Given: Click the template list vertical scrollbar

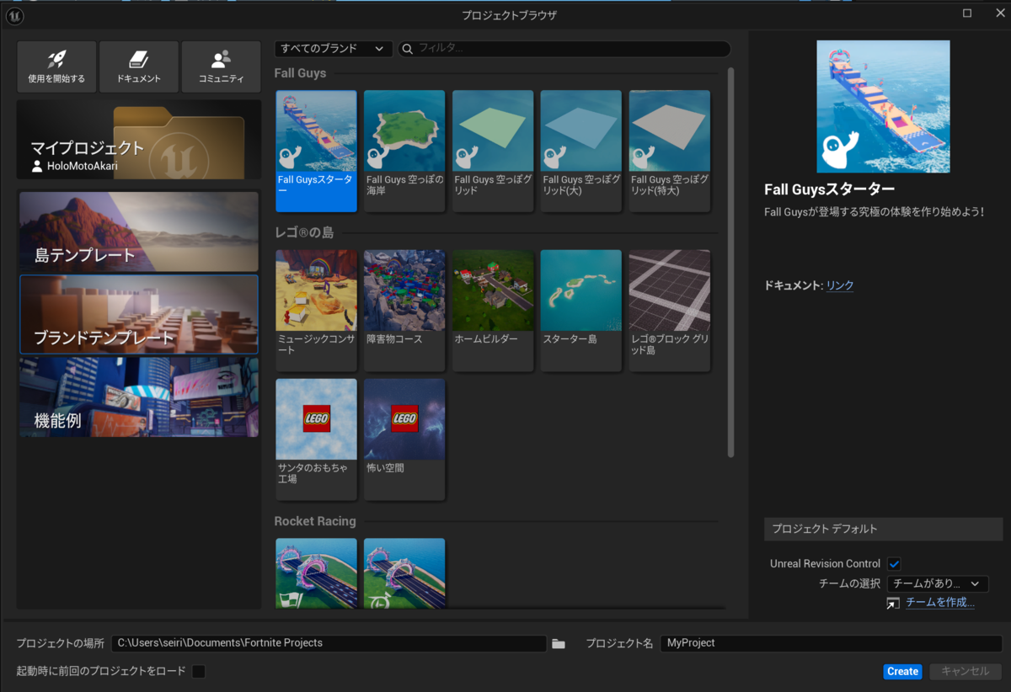Looking at the screenshot, I should (x=730, y=263).
